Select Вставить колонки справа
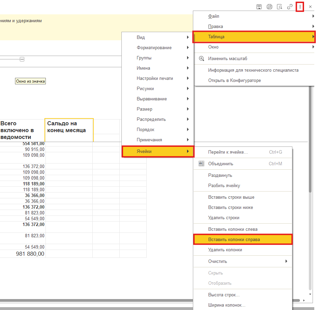 243,240
